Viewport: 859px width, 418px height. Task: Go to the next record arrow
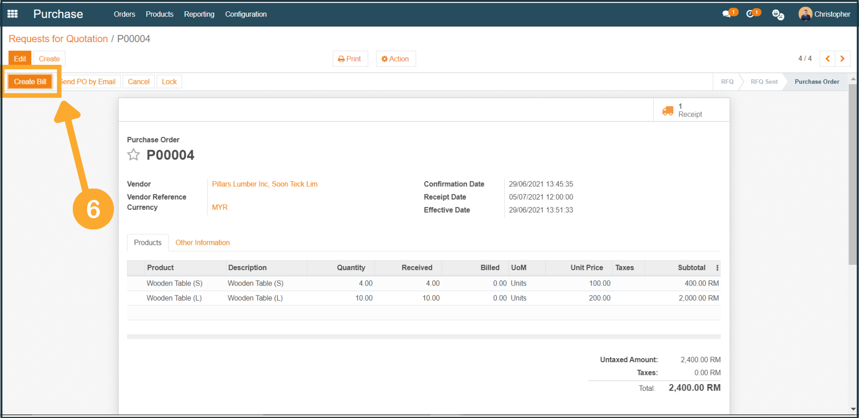click(843, 58)
